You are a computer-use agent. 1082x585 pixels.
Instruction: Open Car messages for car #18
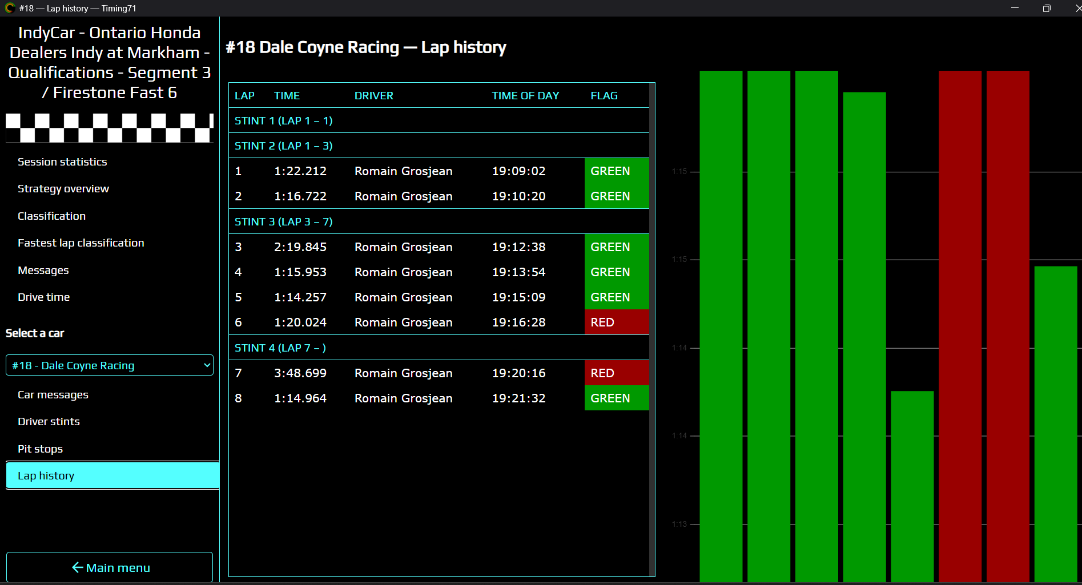coord(53,394)
